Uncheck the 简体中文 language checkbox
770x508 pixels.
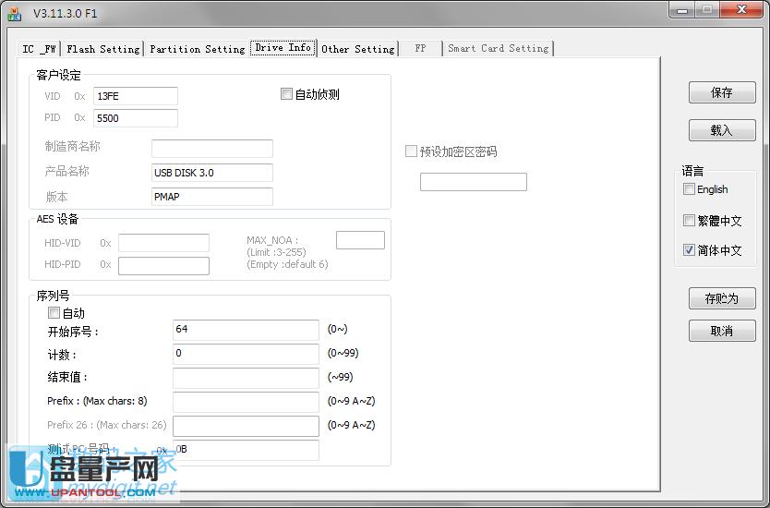[690, 250]
